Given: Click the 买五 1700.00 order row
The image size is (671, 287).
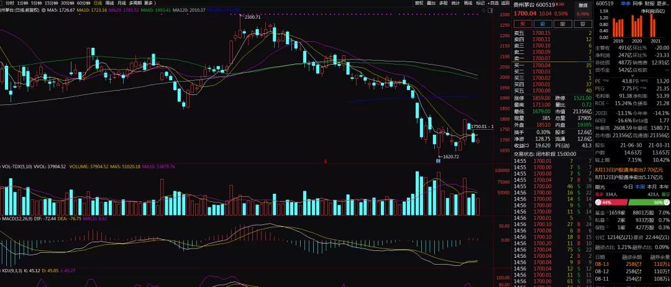Looking at the screenshot, I should (553, 91).
